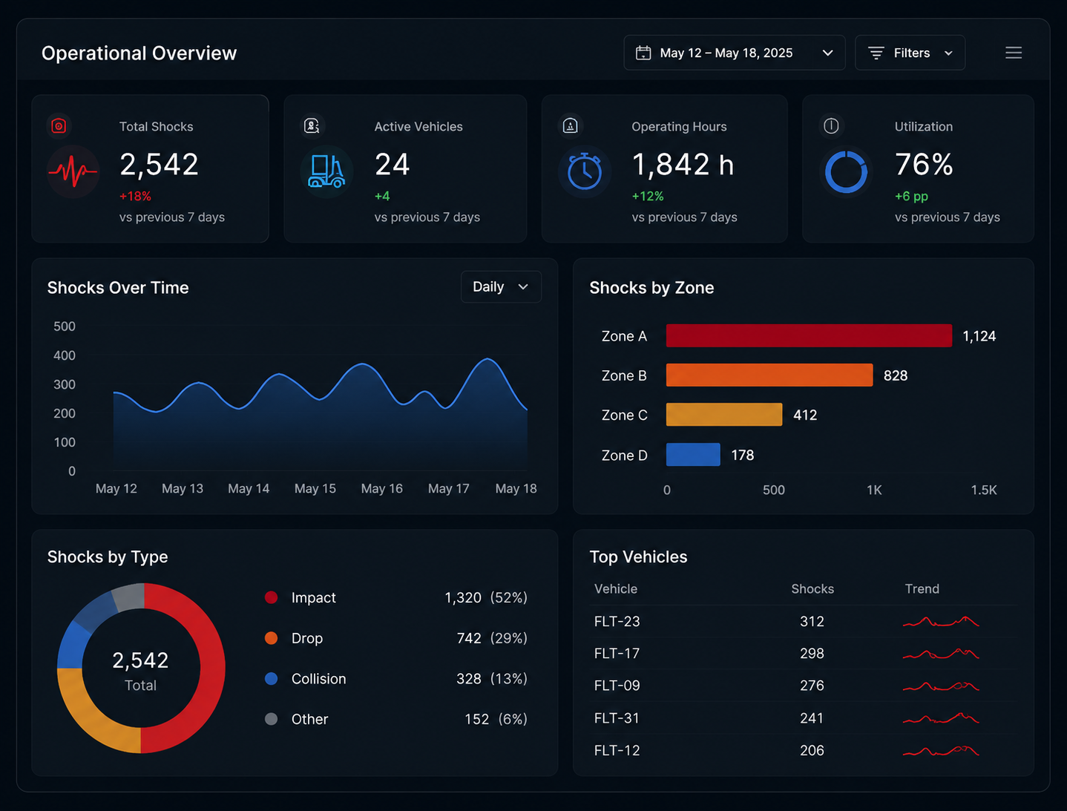Click the Zone A red bar
The image size is (1067, 811).
pos(809,335)
